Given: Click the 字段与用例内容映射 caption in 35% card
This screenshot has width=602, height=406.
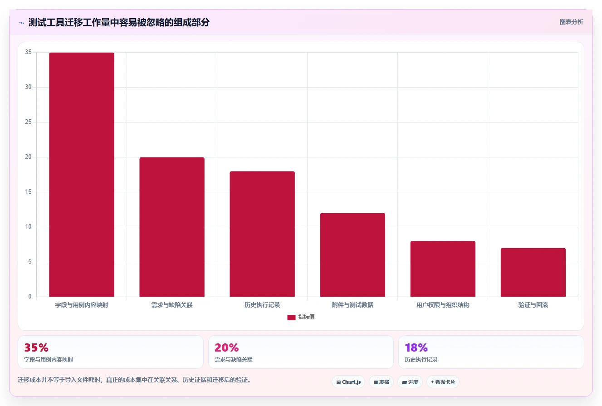Looking at the screenshot, I should click(x=49, y=360).
